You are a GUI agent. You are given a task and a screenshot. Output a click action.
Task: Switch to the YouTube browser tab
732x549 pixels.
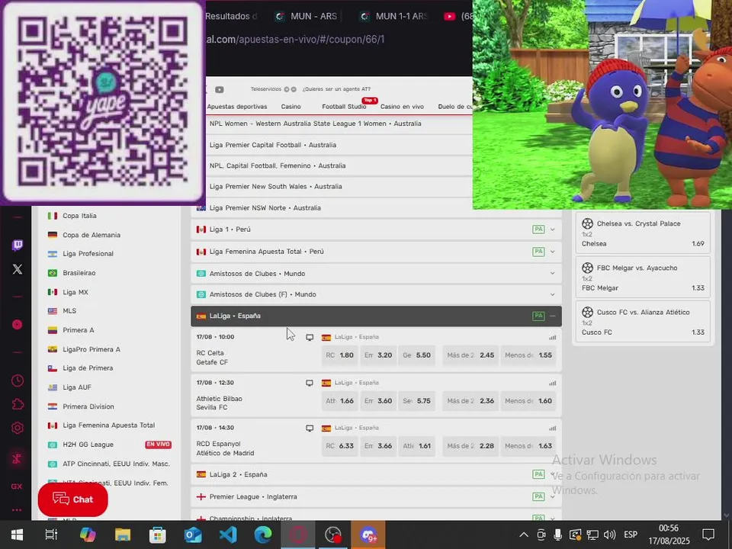457,16
